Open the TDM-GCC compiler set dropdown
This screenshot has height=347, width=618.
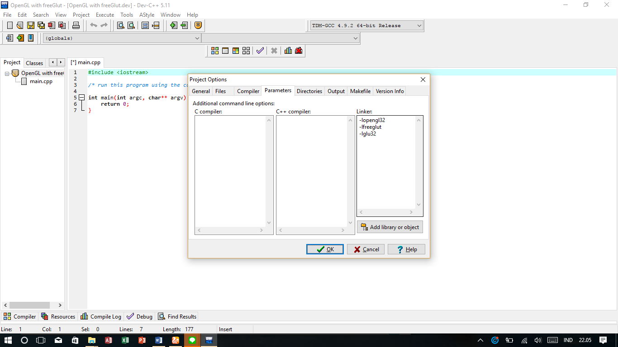coord(419,25)
